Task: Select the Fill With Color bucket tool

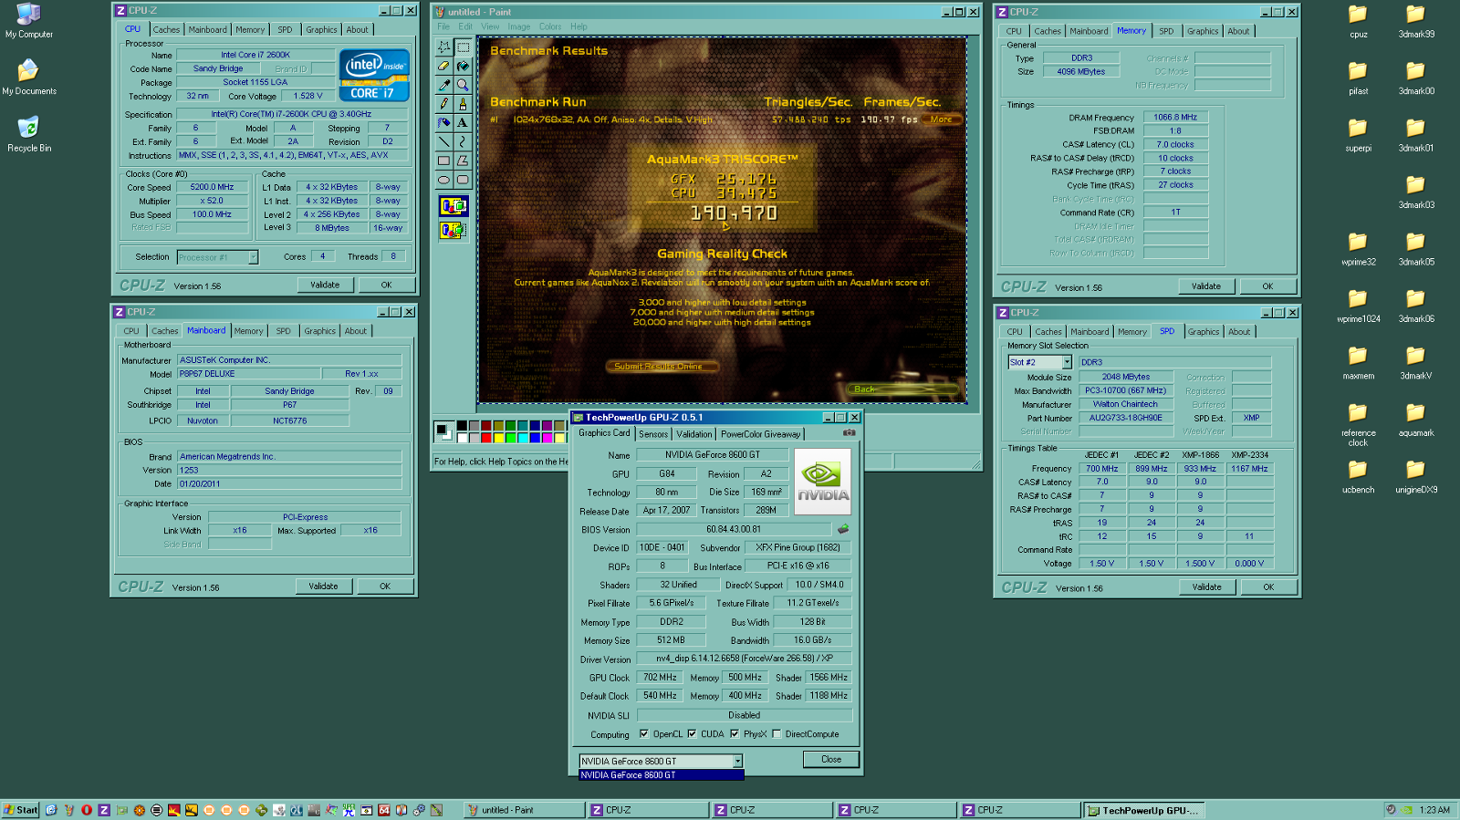Action: coord(463,66)
